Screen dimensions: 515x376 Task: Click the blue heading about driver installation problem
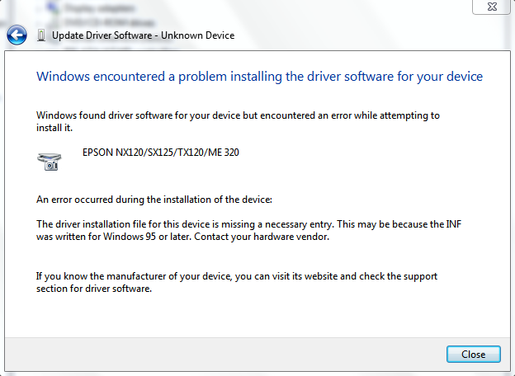[x=259, y=77]
